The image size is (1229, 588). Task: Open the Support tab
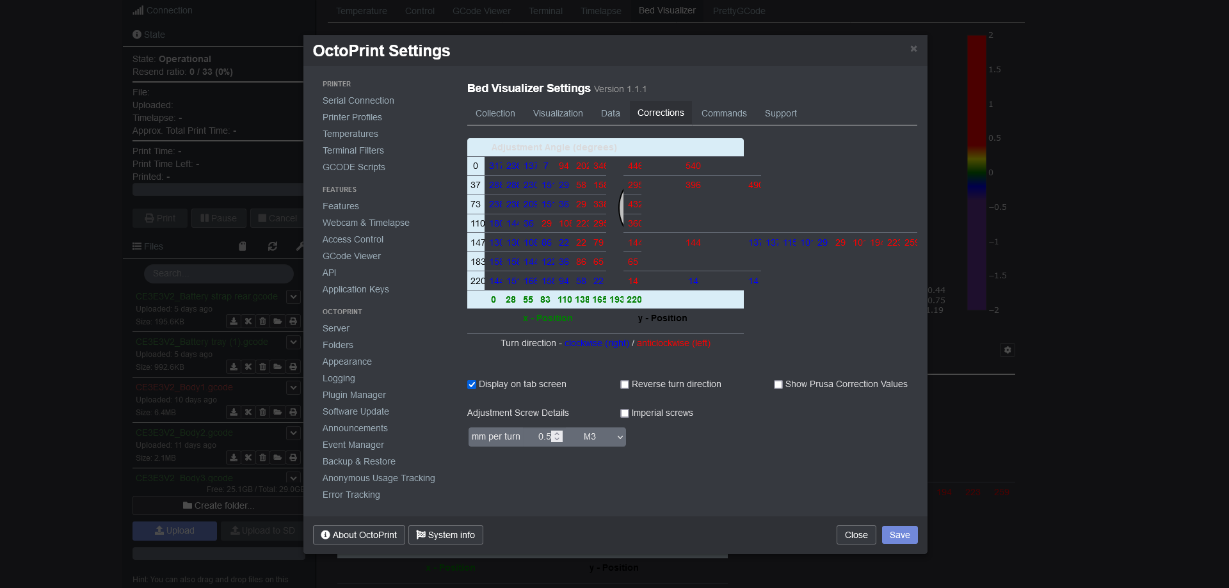coord(781,113)
